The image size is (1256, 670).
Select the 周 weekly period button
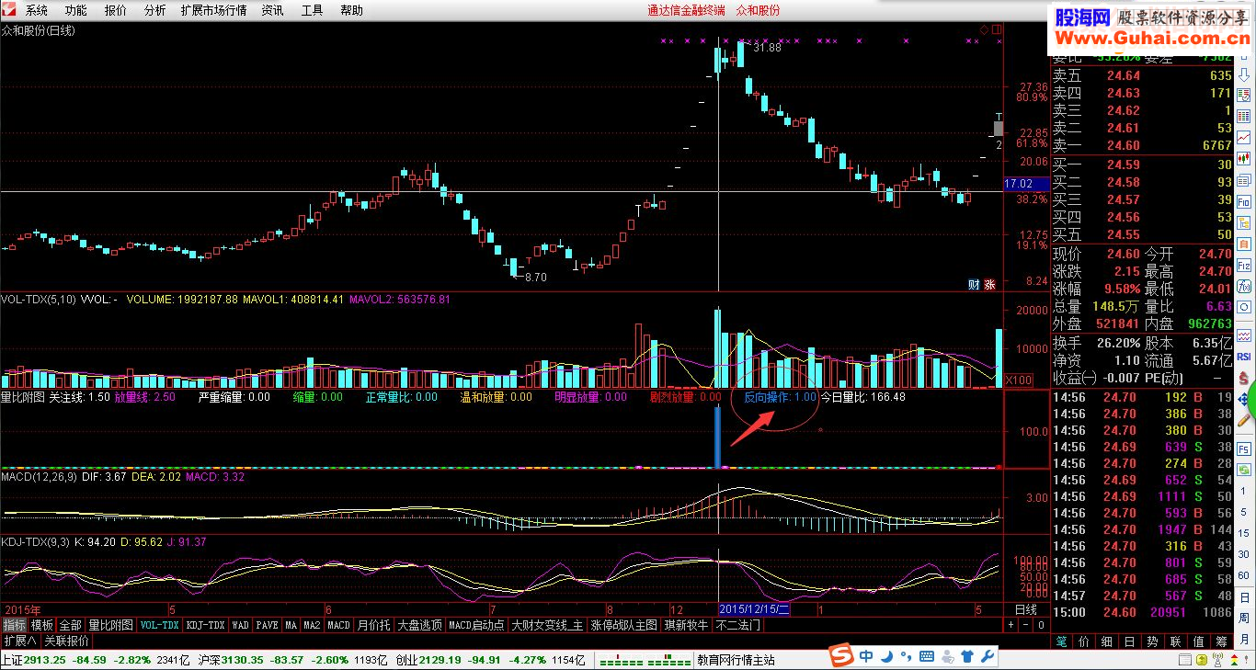pyautogui.click(x=1243, y=618)
